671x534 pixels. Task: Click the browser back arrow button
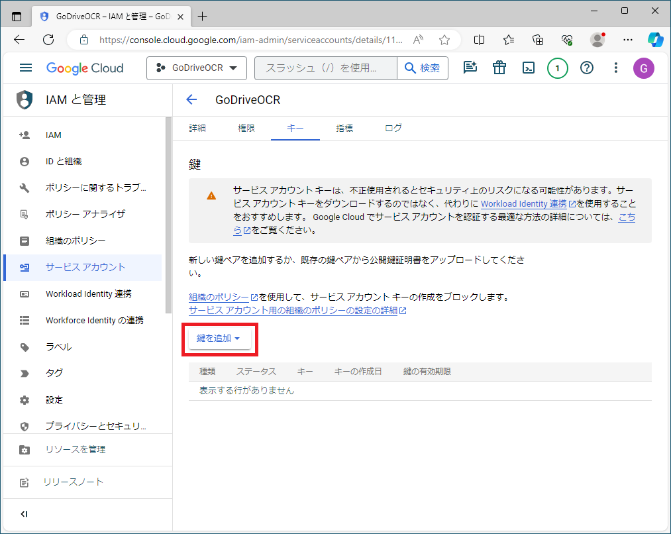coord(19,40)
